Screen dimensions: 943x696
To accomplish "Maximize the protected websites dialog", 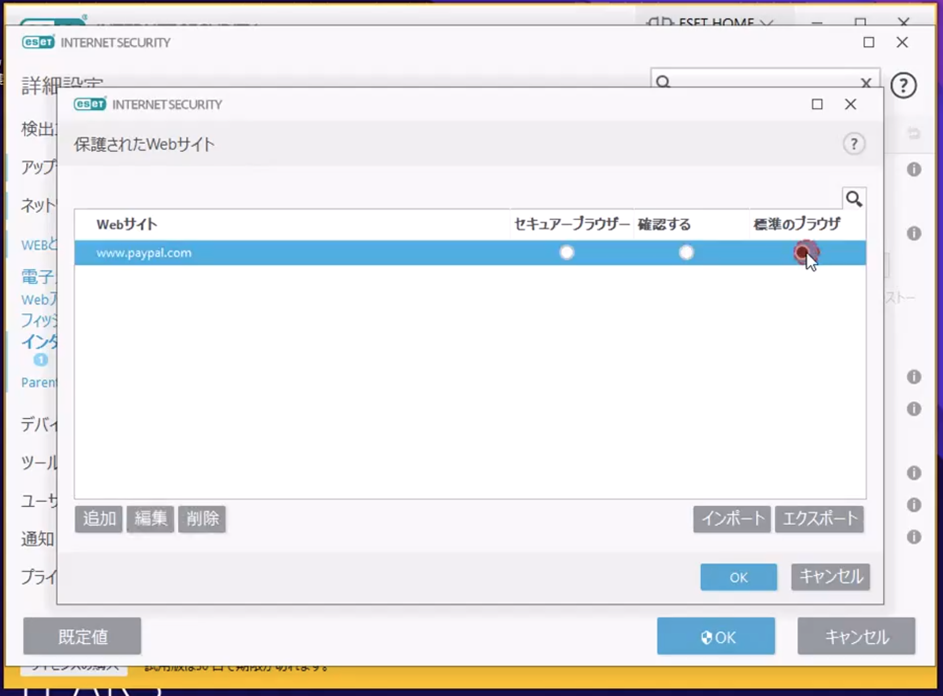I will (x=817, y=104).
